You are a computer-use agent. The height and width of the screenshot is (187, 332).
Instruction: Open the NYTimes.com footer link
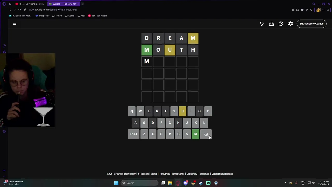[143, 174]
